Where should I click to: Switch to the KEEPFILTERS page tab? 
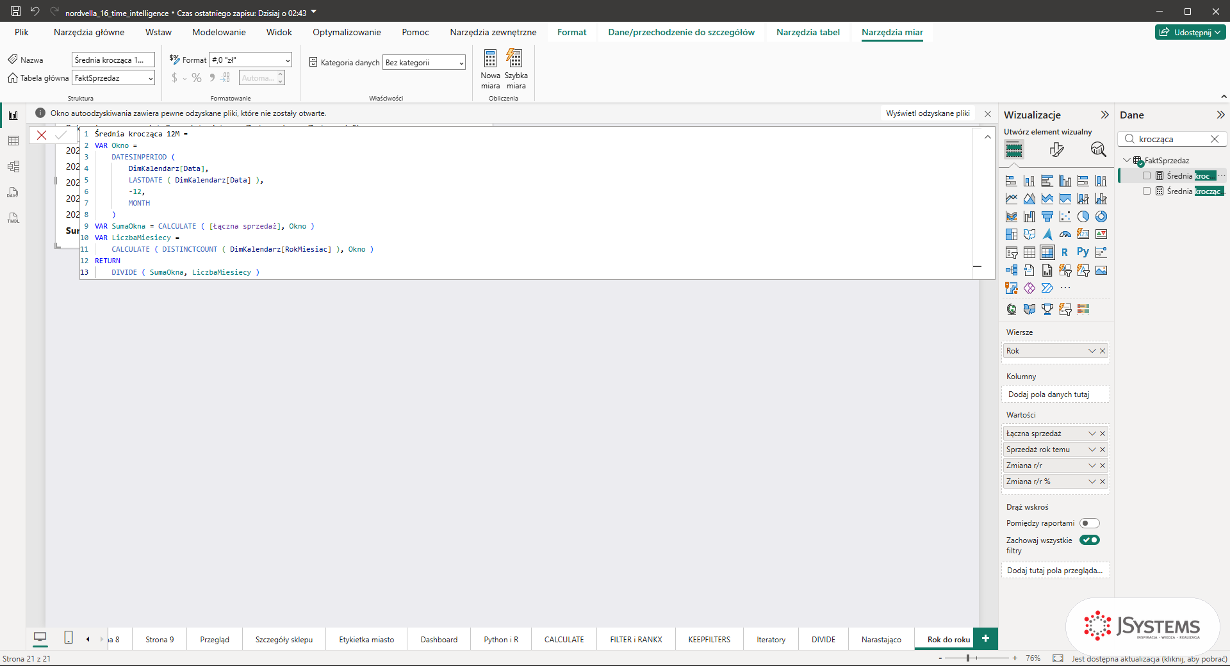[709, 639]
